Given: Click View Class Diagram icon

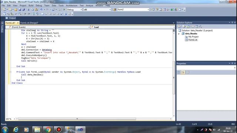Looking at the screenshot, I should 201,27.
